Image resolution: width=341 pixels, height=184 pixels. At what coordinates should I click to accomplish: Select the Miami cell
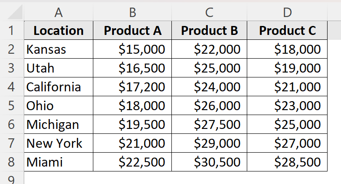point(58,162)
